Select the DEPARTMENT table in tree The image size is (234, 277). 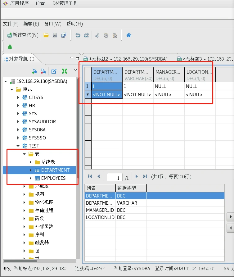tap(55, 170)
